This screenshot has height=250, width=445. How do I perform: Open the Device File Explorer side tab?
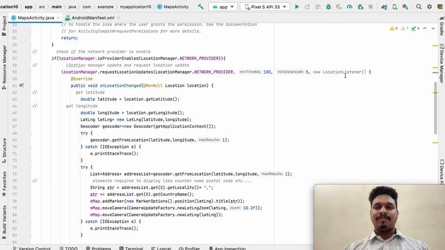442,172
